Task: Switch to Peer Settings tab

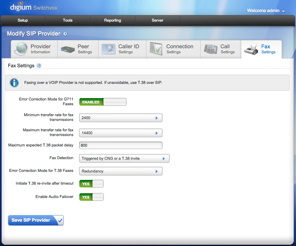Action: (x=78, y=49)
